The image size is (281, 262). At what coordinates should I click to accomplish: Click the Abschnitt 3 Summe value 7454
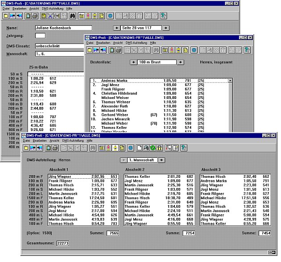265,233
